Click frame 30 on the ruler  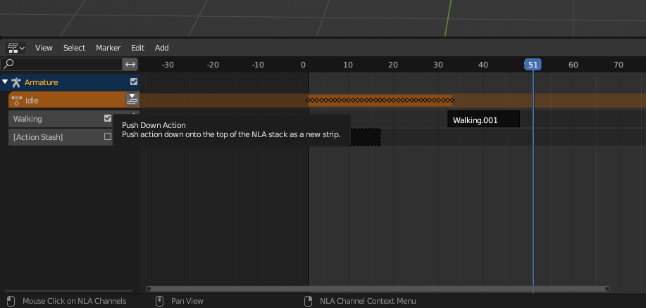coord(438,65)
